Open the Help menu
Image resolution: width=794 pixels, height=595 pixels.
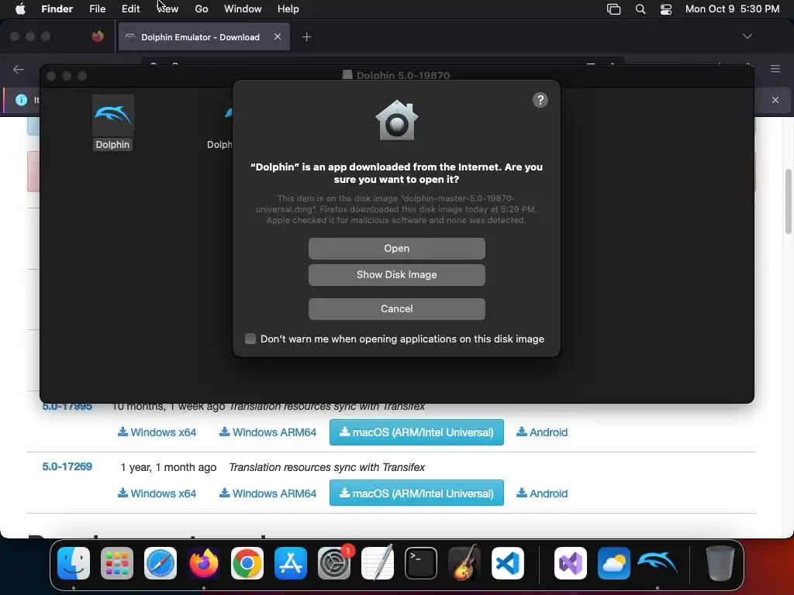coord(288,9)
